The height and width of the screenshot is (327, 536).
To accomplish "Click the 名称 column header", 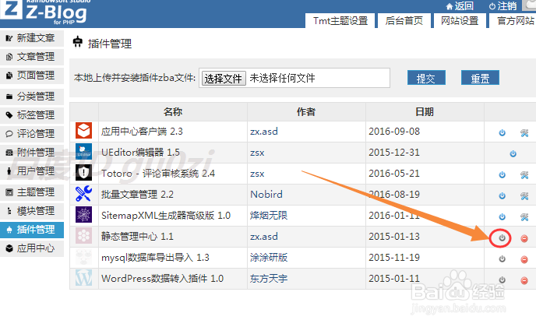I will [x=173, y=112].
